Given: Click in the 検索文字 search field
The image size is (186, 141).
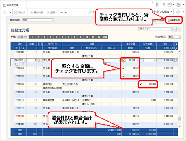Looking at the screenshot, I should pos(155,29).
